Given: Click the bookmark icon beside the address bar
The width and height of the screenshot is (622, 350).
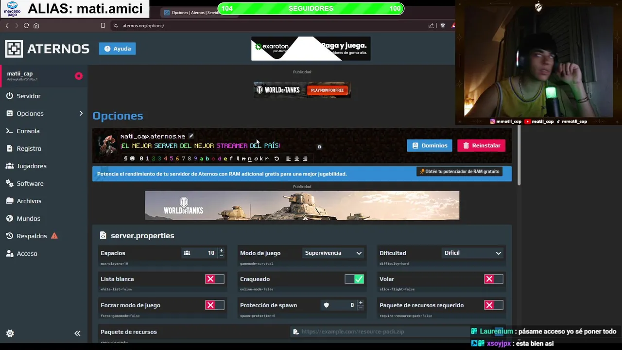Looking at the screenshot, I should pos(103,26).
